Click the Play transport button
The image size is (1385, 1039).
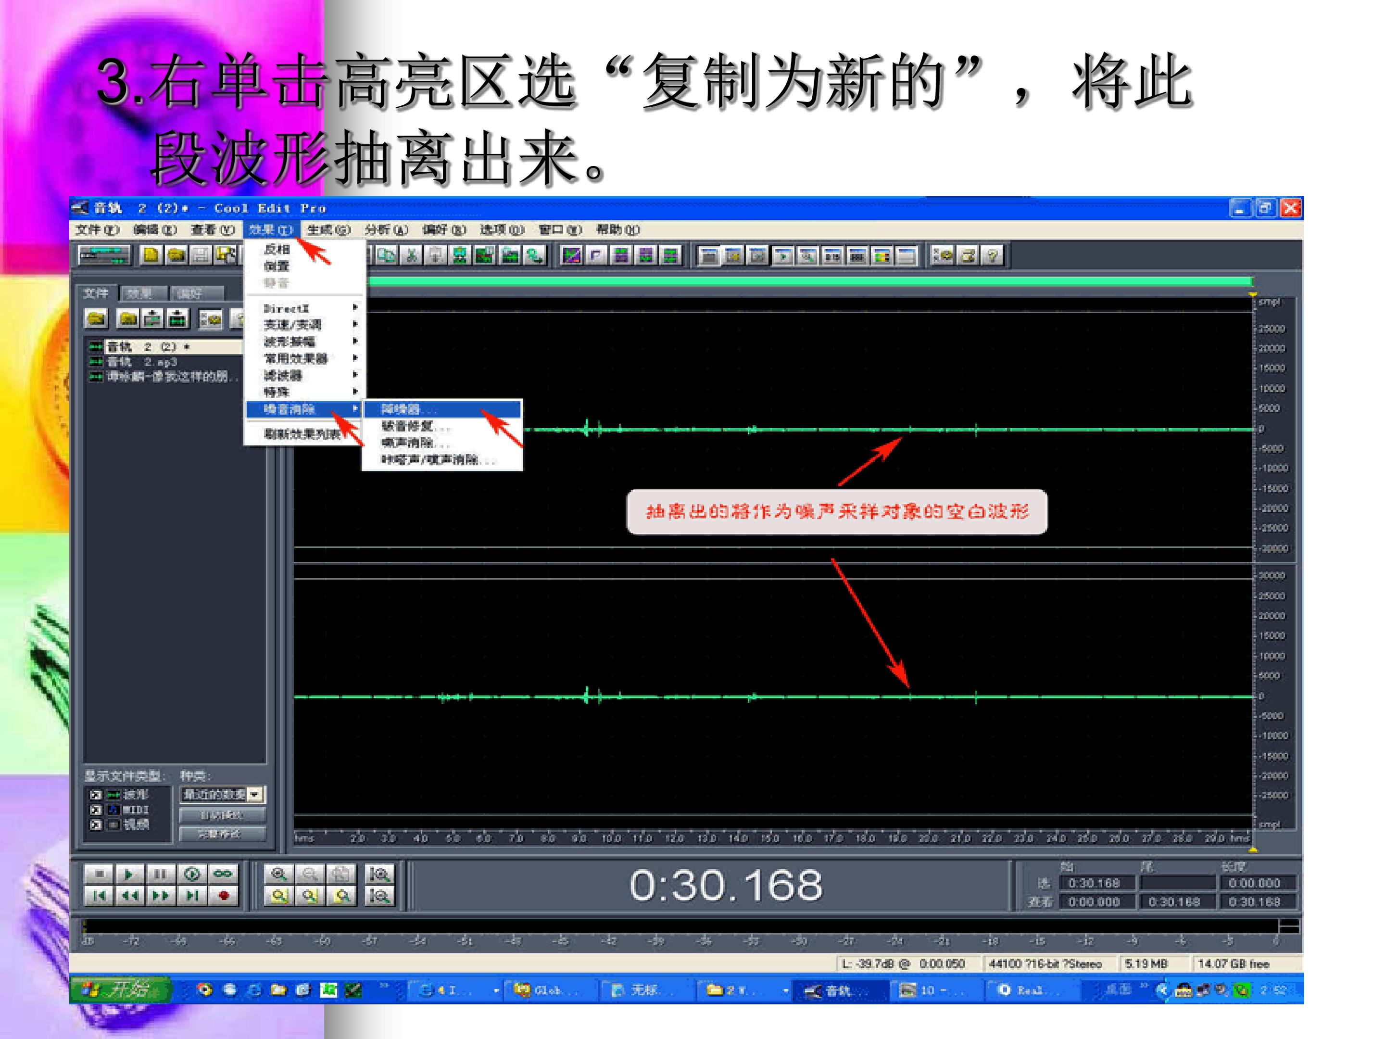coord(129,874)
